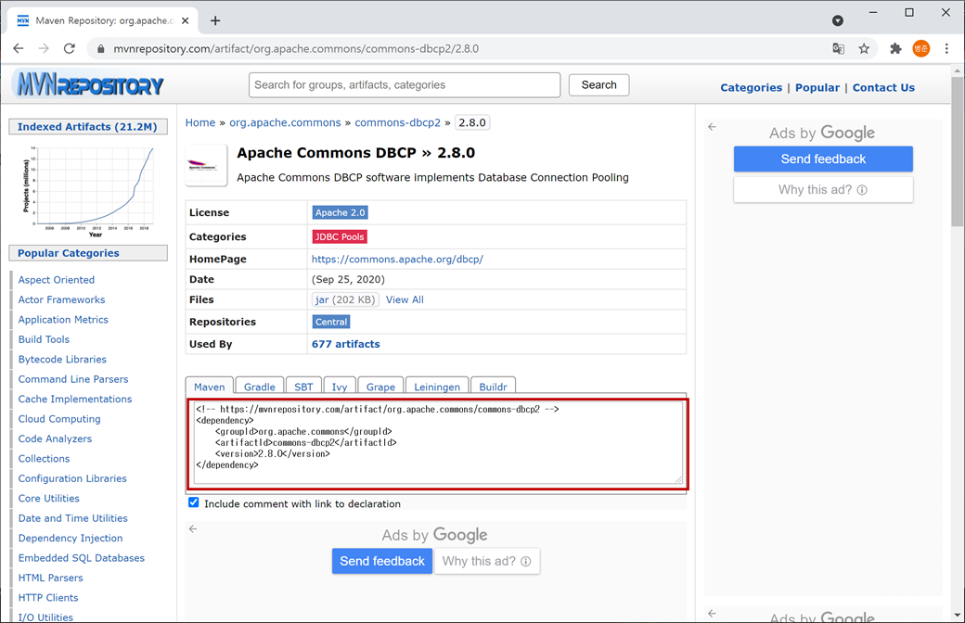
Task: Open Actor Frameworks category
Action: [x=61, y=299]
